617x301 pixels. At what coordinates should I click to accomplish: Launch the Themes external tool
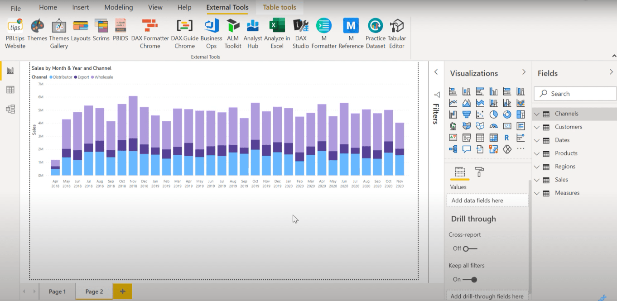(37, 30)
